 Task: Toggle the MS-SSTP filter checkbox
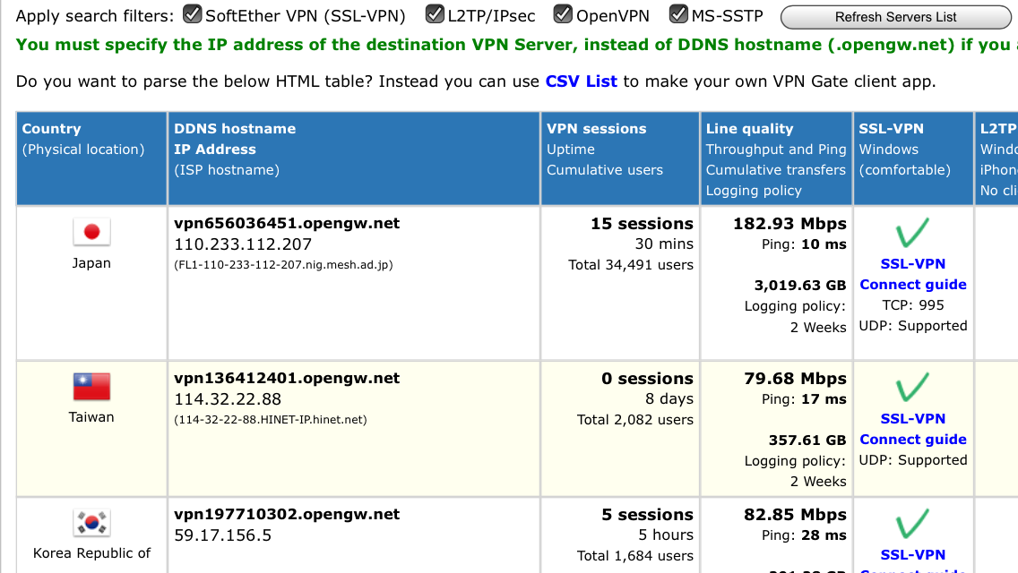[678, 14]
